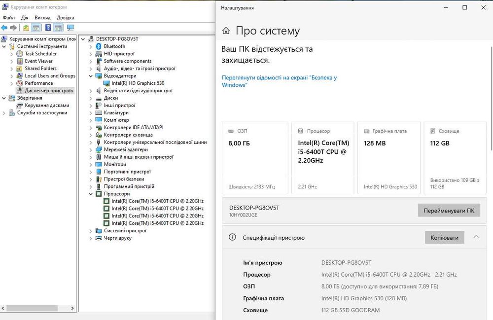
Task: Collapse the Відеоадаптери node
Action: click(x=91, y=76)
